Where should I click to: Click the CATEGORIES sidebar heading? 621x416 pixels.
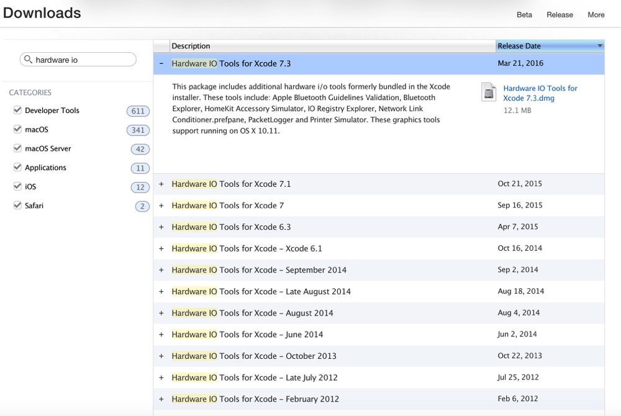click(x=30, y=93)
